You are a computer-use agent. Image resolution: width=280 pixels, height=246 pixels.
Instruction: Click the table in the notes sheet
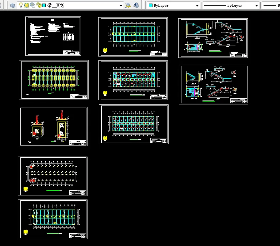pos(69,37)
